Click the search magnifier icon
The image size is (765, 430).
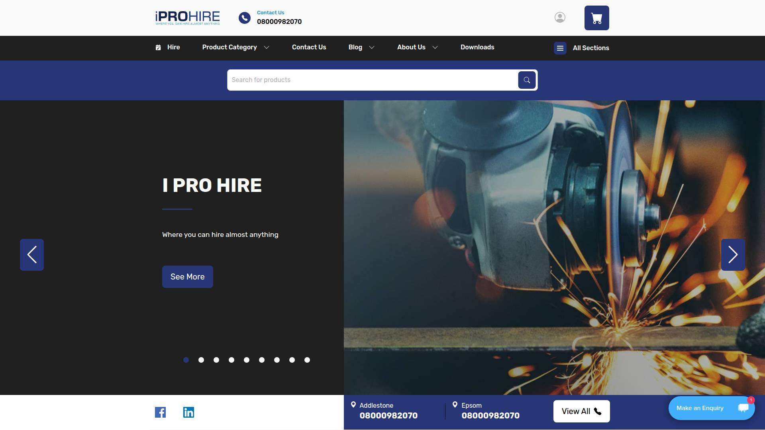[x=526, y=80]
